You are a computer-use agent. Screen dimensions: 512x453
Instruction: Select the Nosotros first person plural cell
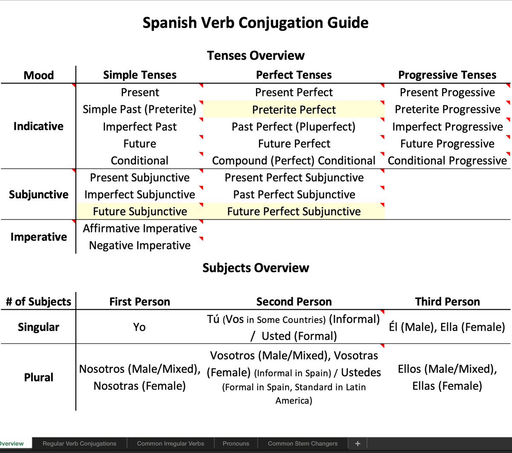[x=140, y=377]
